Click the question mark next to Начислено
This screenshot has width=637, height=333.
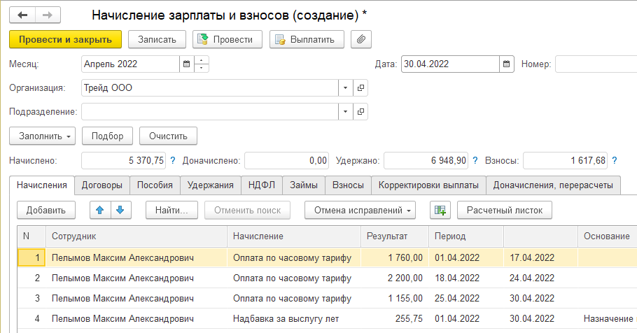point(173,160)
